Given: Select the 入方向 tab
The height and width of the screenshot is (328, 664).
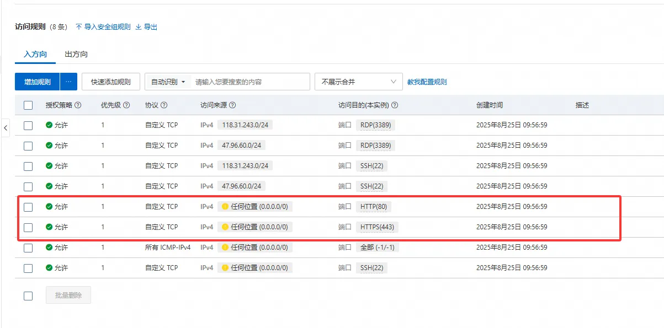Looking at the screenshot, I should 35,54.
